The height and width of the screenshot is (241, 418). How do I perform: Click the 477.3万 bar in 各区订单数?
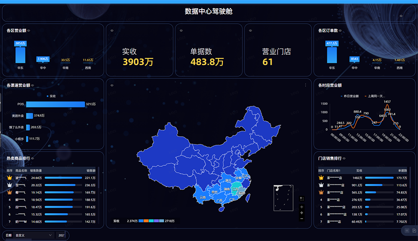click(x=332, y=55)
